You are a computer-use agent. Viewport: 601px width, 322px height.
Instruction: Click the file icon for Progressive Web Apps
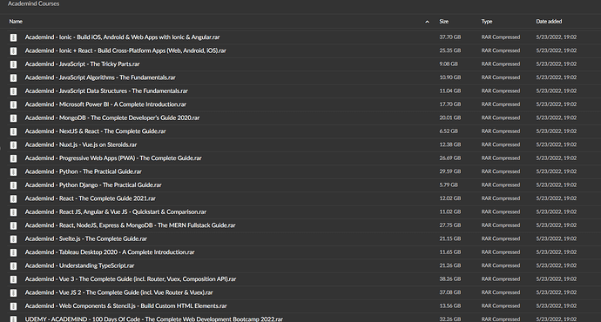tap(13, 158)
